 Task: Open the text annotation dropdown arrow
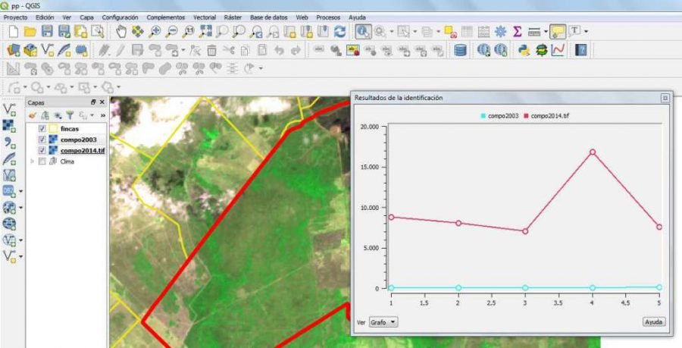tap(587, 32)
